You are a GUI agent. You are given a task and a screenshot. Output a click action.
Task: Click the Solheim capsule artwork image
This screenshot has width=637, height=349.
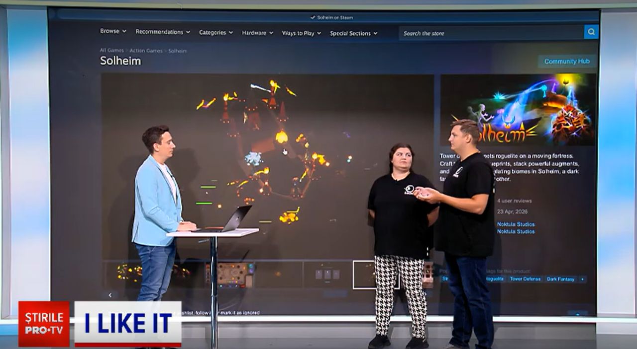[x=518, y=110]
